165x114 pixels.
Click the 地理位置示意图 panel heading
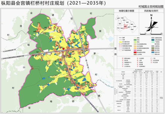[x=126, y=11]
